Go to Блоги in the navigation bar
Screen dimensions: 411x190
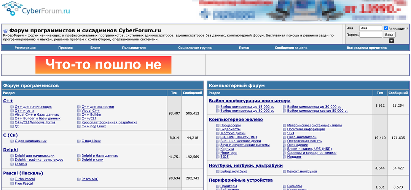96,48
